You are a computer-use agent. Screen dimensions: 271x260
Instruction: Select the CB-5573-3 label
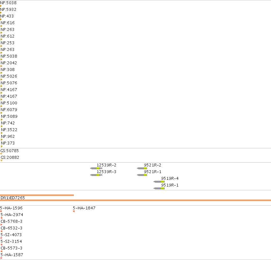pyautogui.click(x=11, y=248)
